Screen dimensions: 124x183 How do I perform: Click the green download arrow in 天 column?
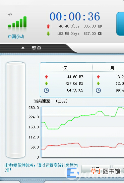(x=47, y=83)
